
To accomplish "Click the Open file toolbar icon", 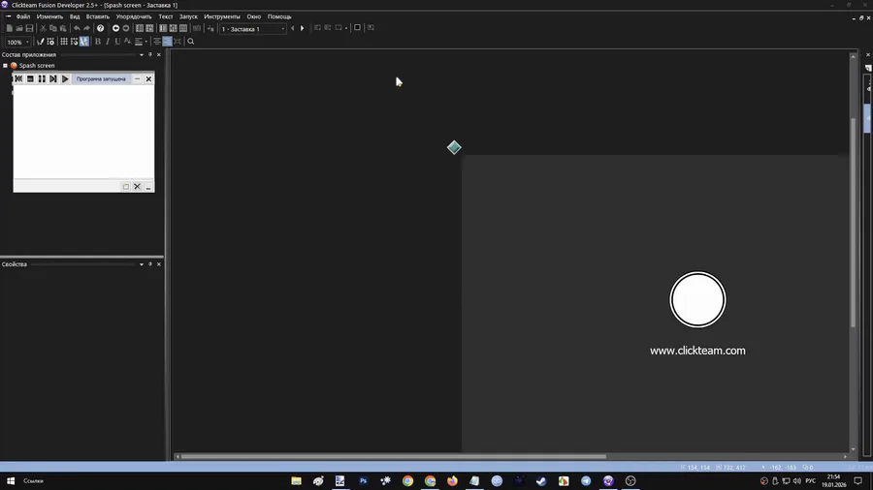I will (x=19, y=28).
